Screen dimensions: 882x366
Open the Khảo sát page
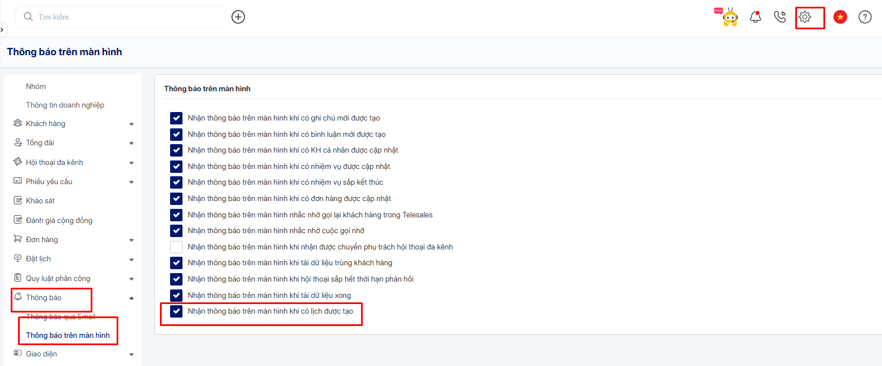coord(40,201)
